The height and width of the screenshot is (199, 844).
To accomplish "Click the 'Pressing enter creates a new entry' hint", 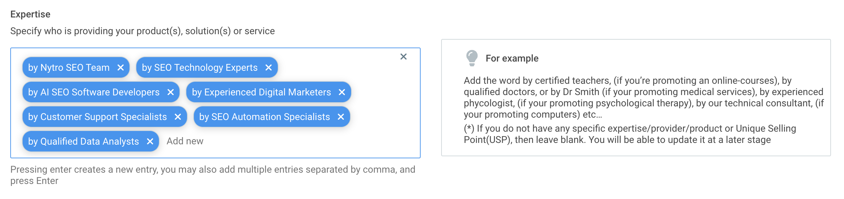I will tap(213, 175).
